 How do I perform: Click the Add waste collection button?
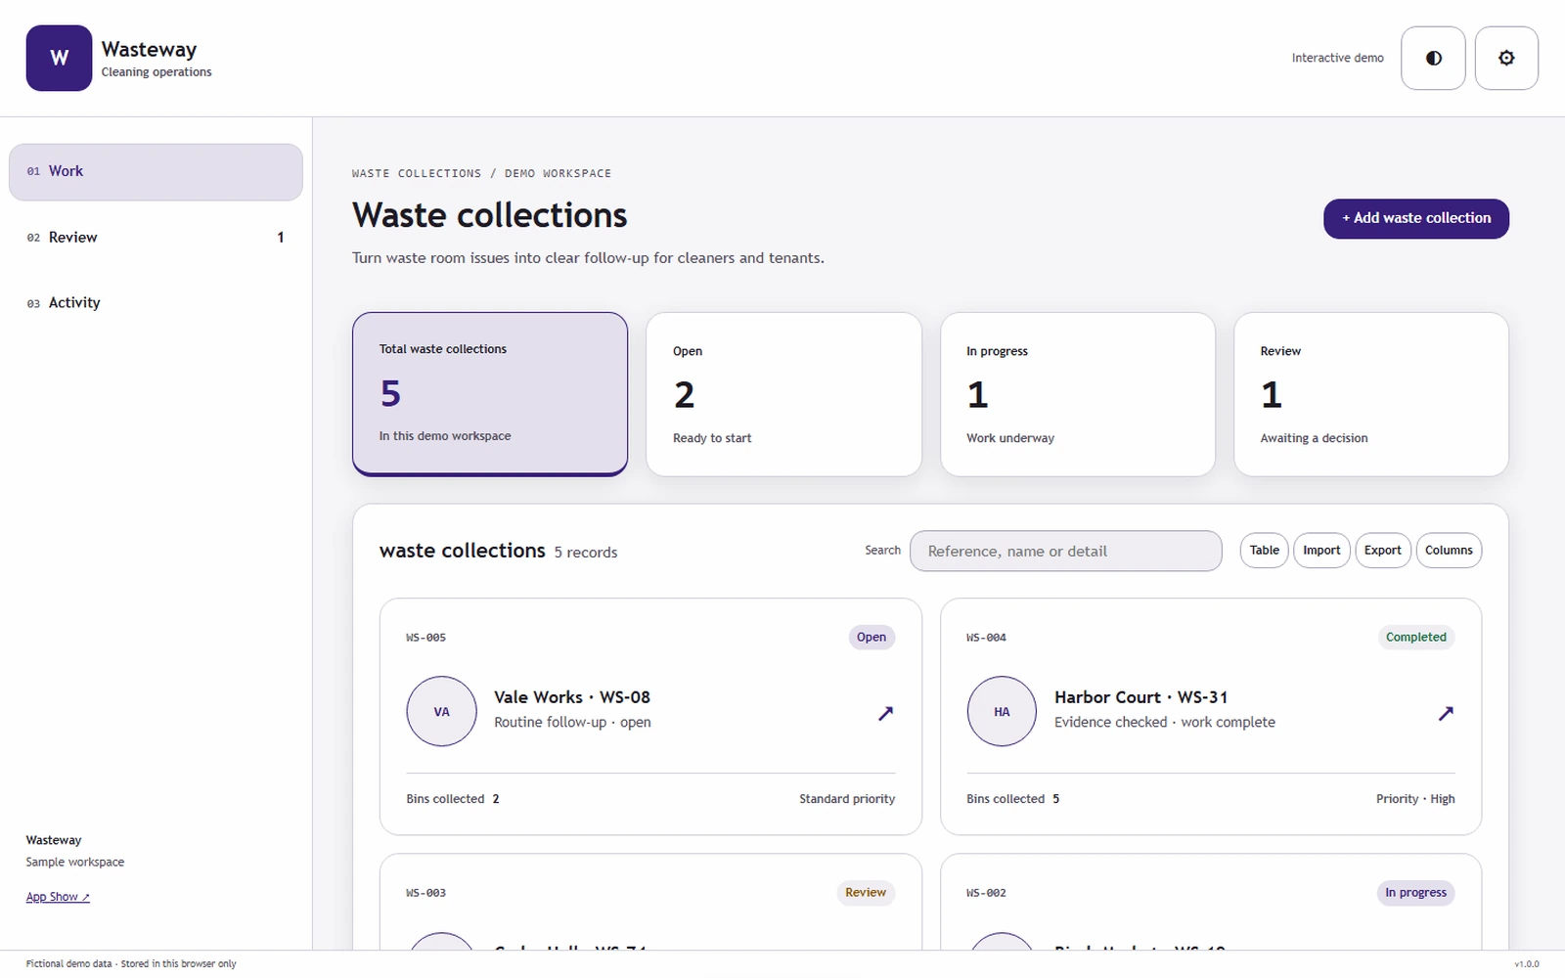1415,218
